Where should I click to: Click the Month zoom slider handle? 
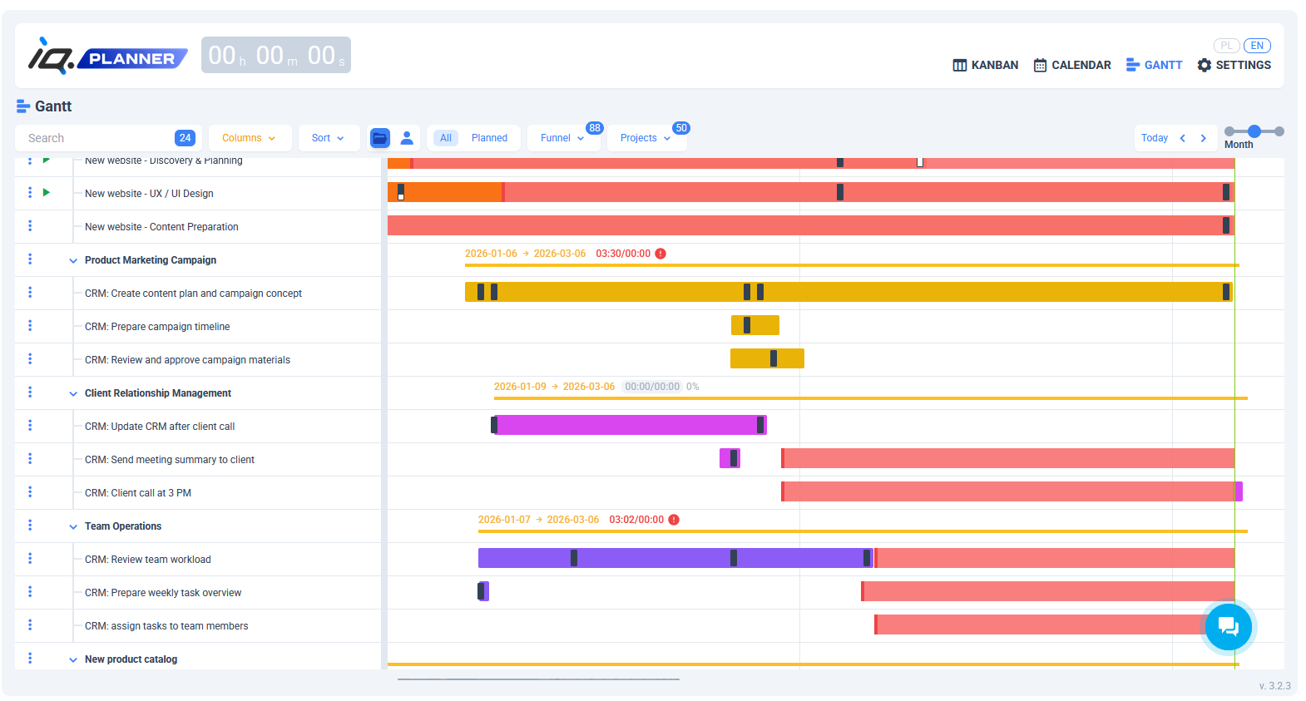1254,131
